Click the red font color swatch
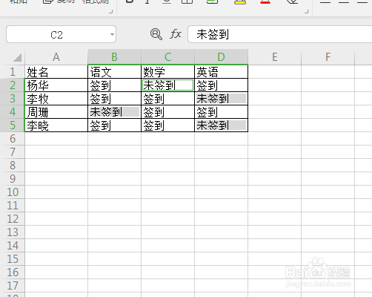Viewport: 372px width, 297px height. coord(265,2)
